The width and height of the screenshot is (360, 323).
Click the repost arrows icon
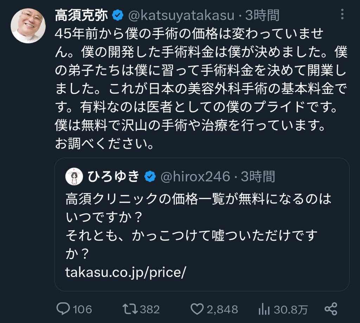coord(130,309)
